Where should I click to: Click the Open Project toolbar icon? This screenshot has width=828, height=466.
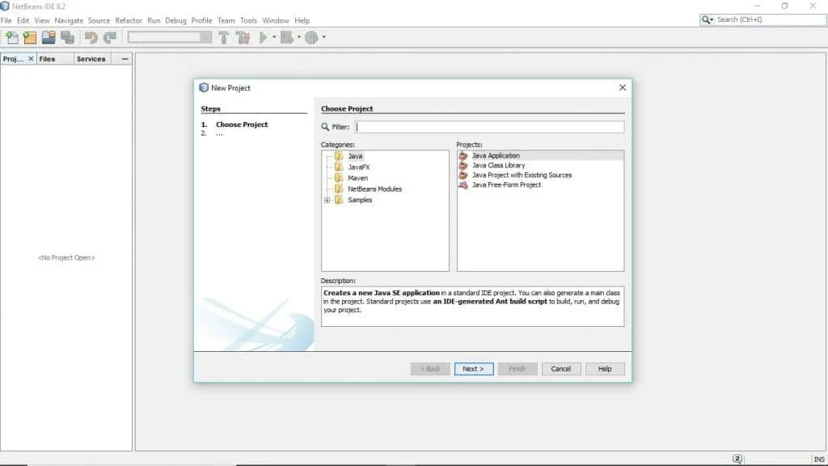(x=49, y=37)
